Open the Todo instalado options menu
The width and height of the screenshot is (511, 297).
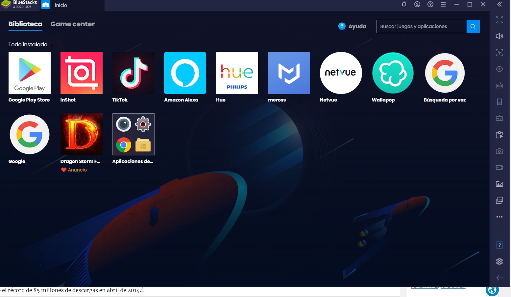click(x=51, y=45)
